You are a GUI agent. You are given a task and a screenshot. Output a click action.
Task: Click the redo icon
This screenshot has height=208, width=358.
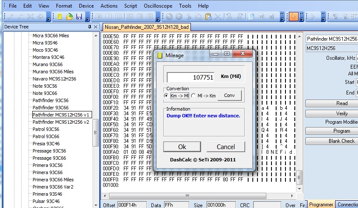click(x=179, y=17)
